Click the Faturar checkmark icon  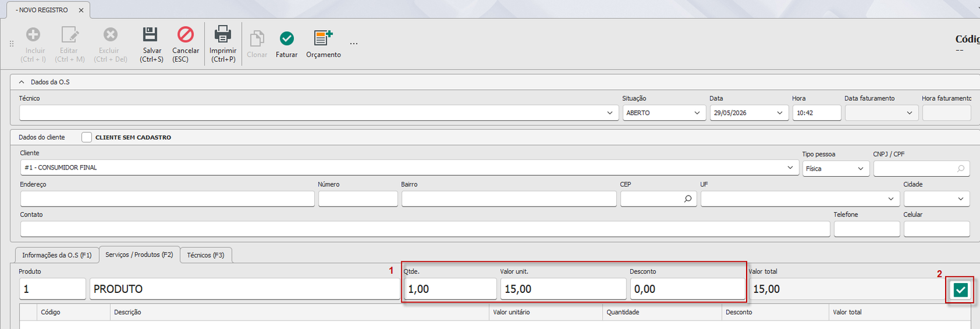coord(287,39)
